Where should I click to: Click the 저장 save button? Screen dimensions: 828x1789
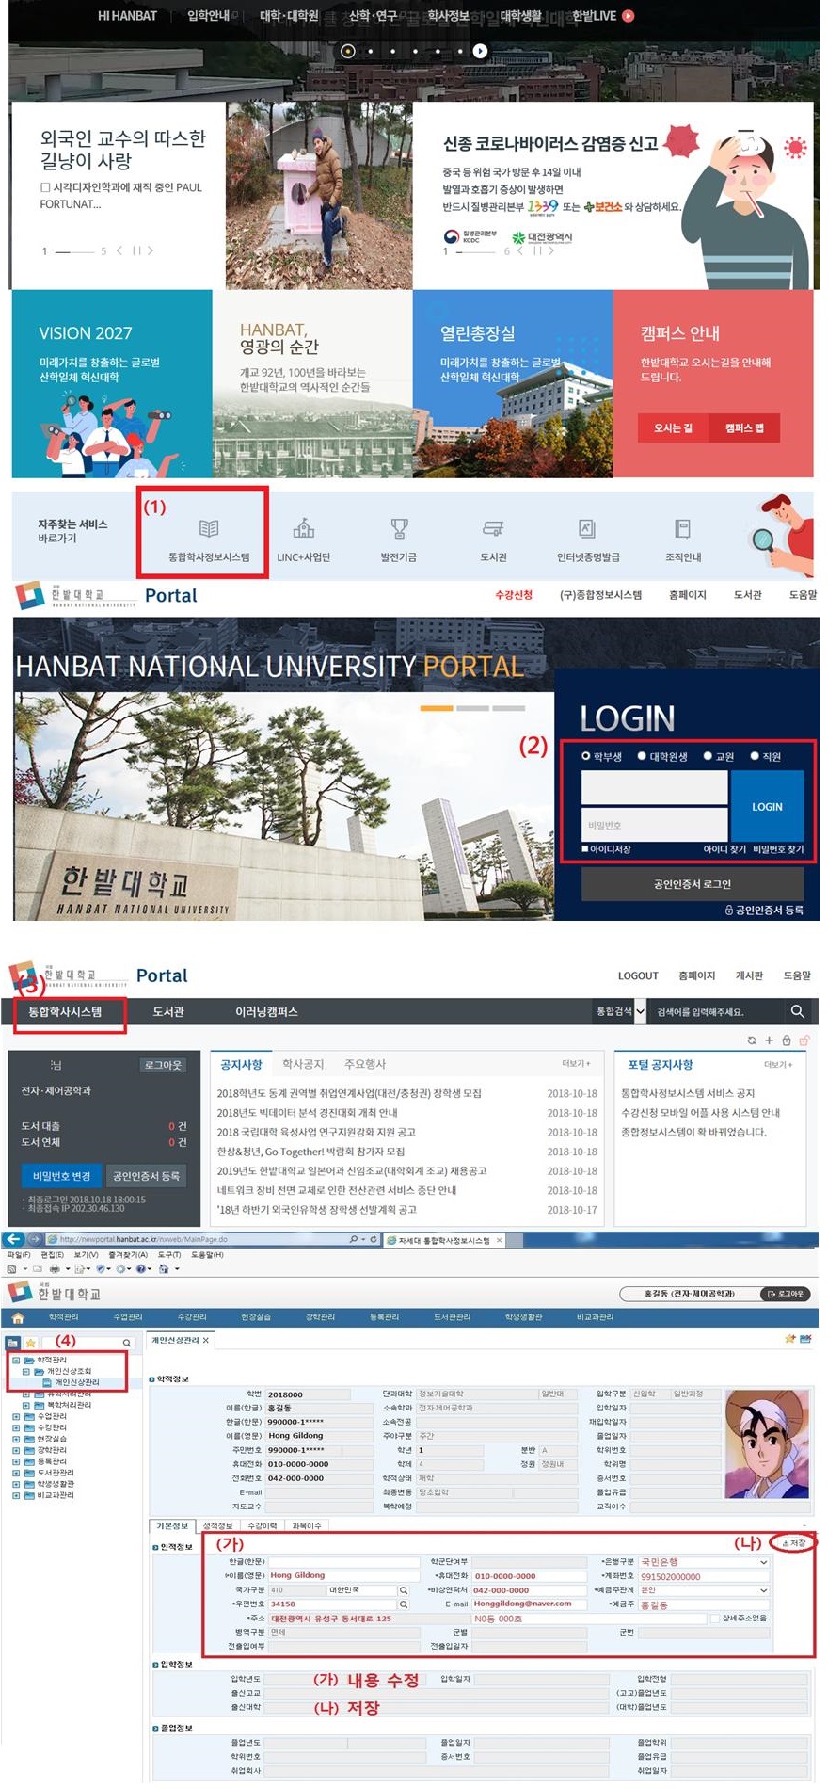point(794,1543)
